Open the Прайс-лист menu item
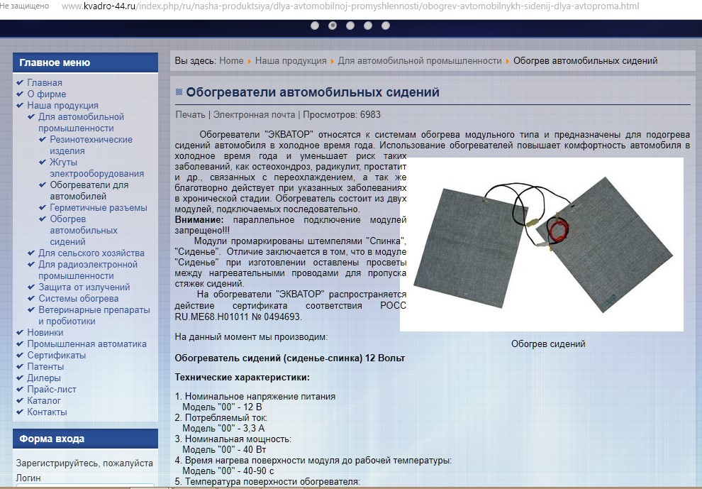Viewport: 702px width, 489px height. [x=52, y=389]
